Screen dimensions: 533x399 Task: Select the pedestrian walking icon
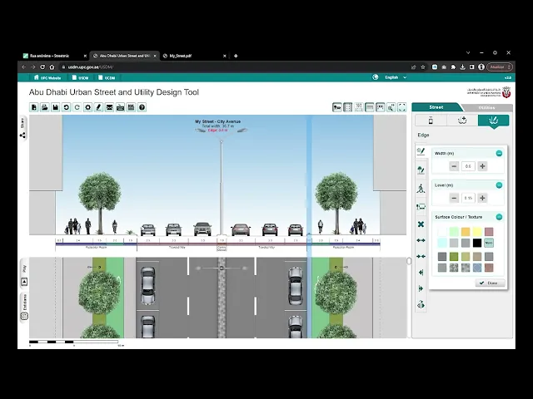coord(421,189)
